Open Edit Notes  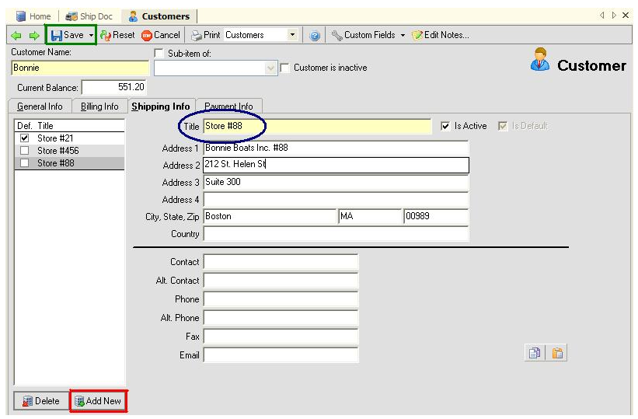(x=441, y=35)
